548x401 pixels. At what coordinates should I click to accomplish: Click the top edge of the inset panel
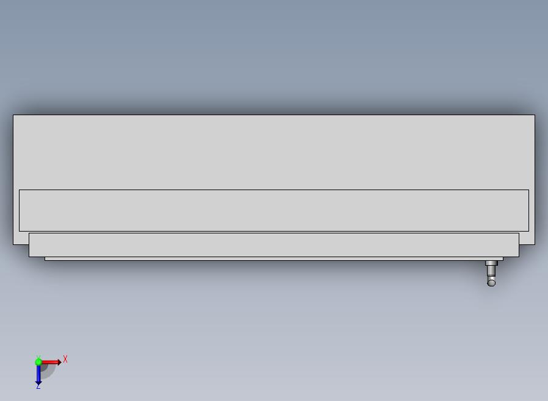click(x=273, y=190)
